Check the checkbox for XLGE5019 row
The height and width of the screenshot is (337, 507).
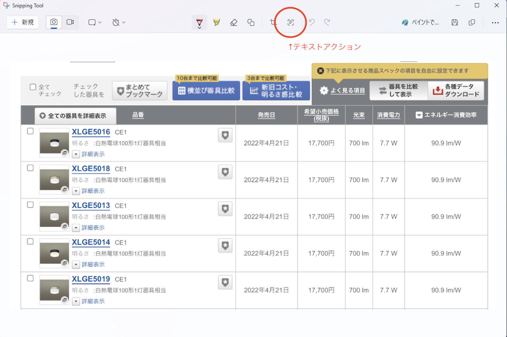tap(30, 279)
